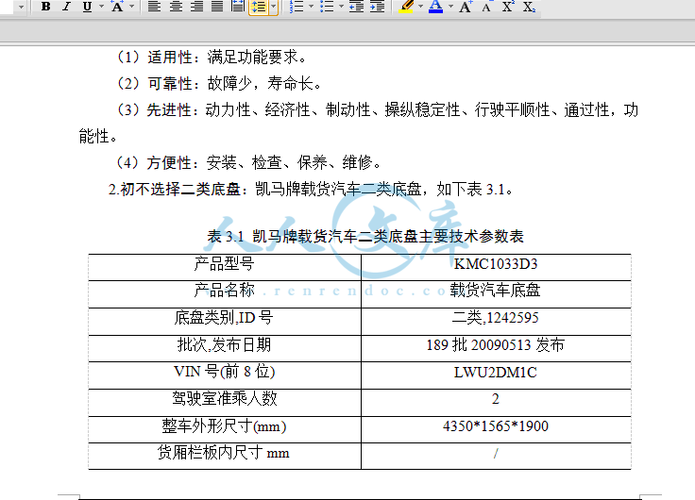This screenshot has height=500, width=695.
Task: Click the line (2) 可靠性
Action: click(219, 83)
